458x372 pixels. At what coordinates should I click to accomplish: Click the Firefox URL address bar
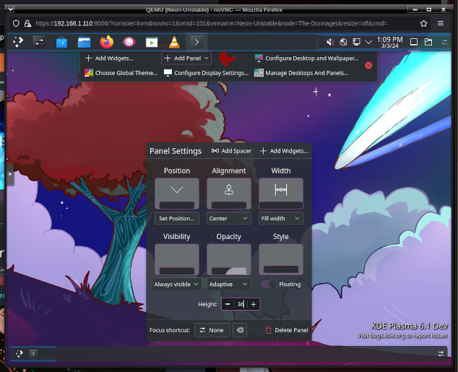[x=211, y=23]
